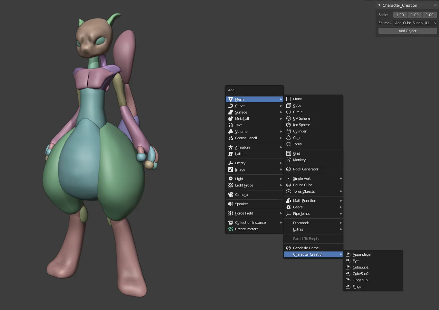439x310 pixels.
Task: Click the Force Field icon
Action: 230,213
